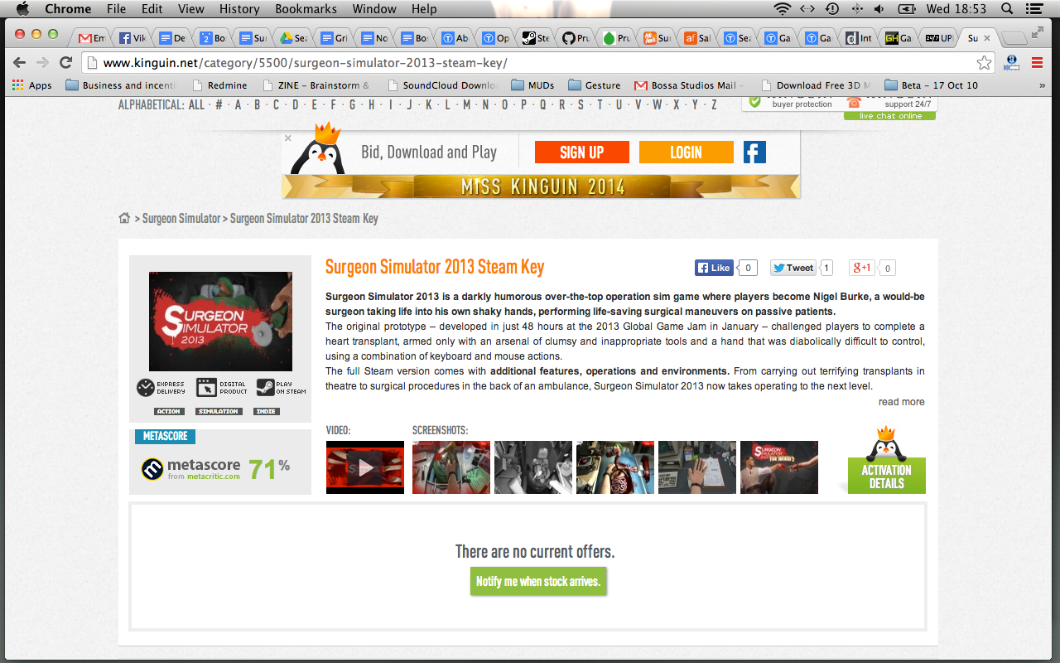Expand description with read more link
This screenshot has height=663, width=1060.
901,402
